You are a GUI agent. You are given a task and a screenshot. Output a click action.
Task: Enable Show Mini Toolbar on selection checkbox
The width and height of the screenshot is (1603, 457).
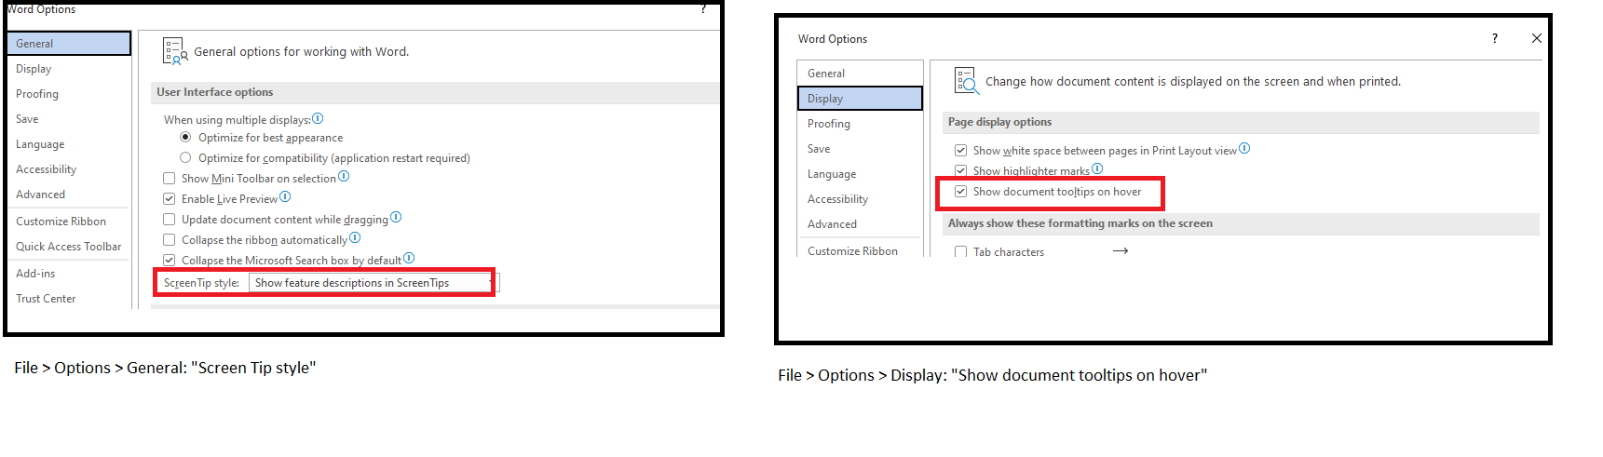coord(169,178)
